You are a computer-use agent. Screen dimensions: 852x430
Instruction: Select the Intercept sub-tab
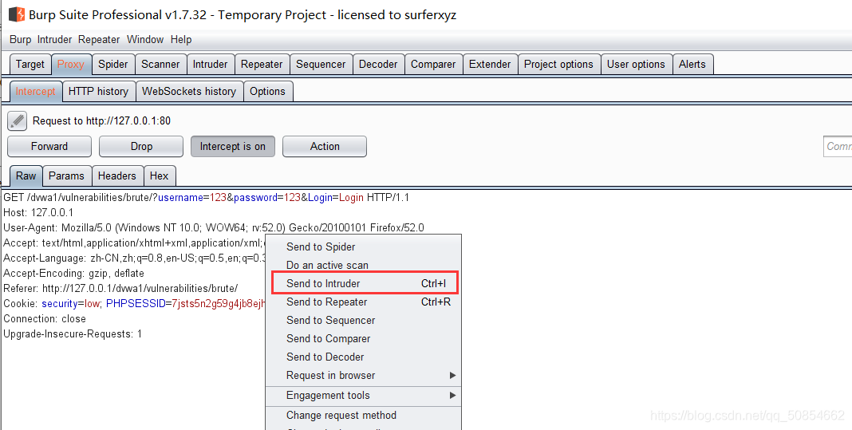pos(35,91)
